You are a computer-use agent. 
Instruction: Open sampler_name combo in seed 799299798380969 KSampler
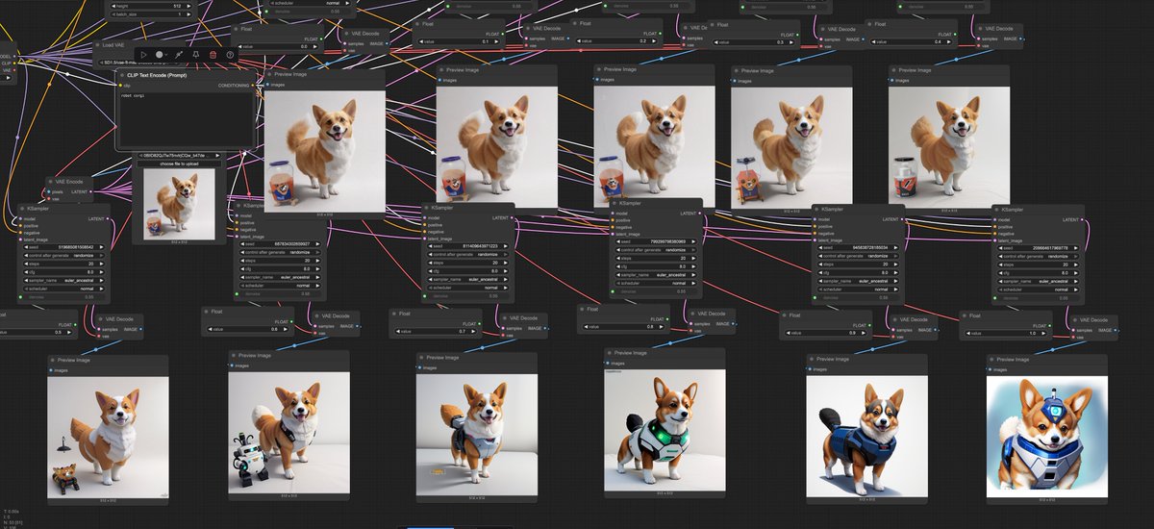(x=656, y=275)
